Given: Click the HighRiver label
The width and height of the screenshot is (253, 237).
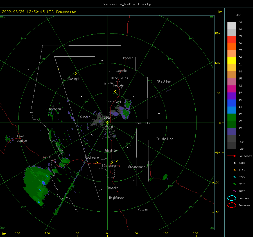Looking at the screenshot, I should point(117,198).
